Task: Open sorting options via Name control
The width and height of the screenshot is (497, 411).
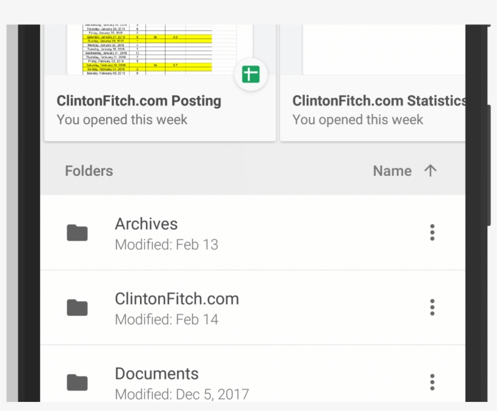Action: [x=392, y=171]
